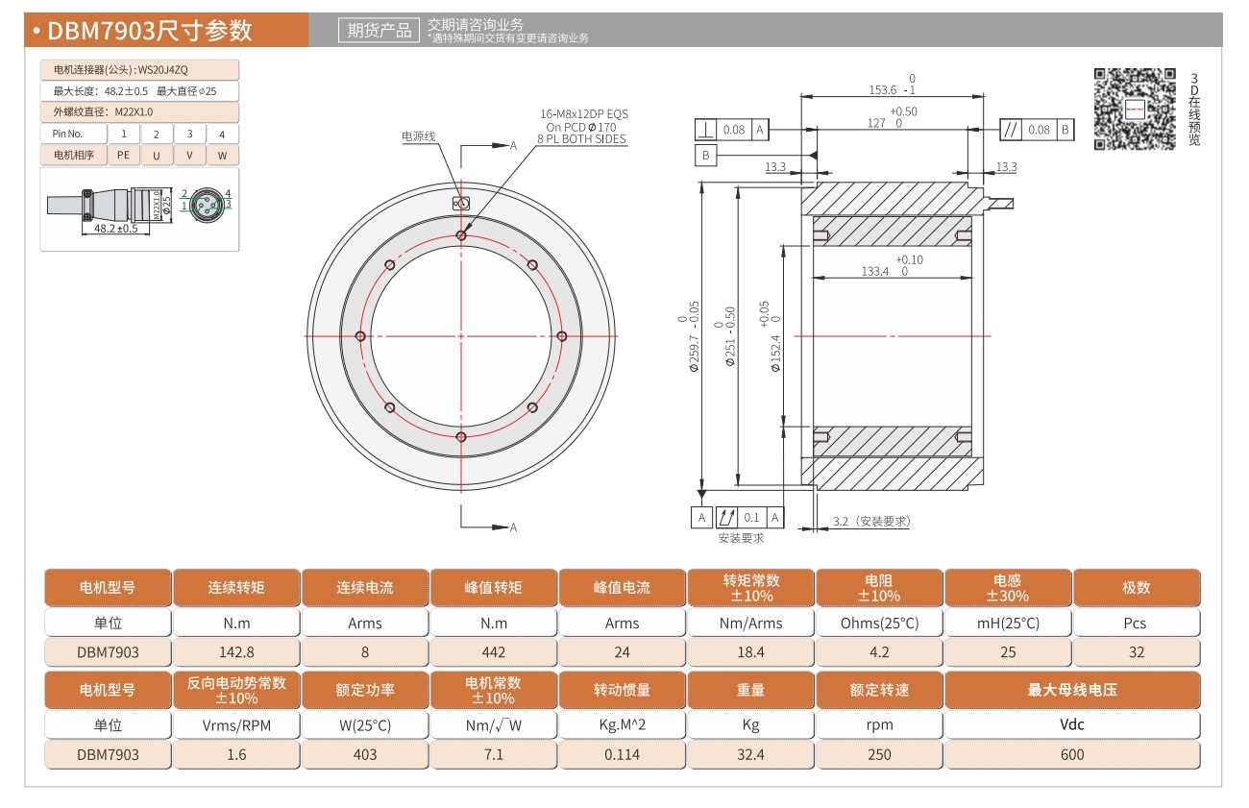Click the standalone datum B box

[x=706, y=155]
